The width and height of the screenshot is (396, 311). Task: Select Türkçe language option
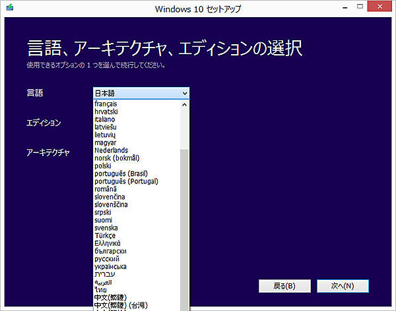point(105,236)
